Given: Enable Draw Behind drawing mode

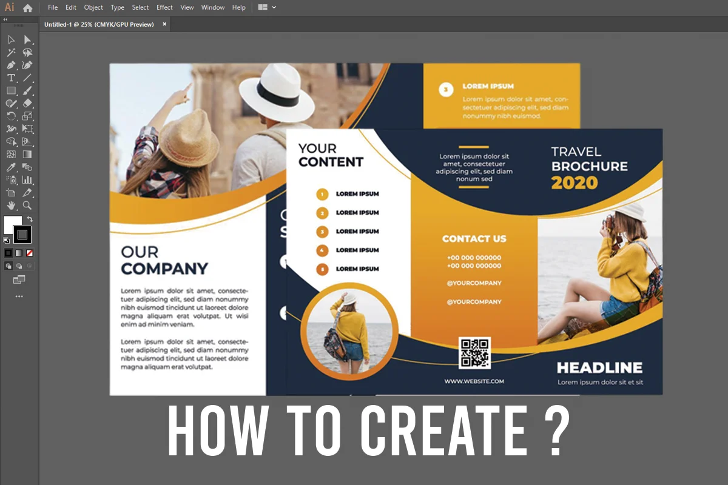Looking at the screenshot, I should (19, 266).
